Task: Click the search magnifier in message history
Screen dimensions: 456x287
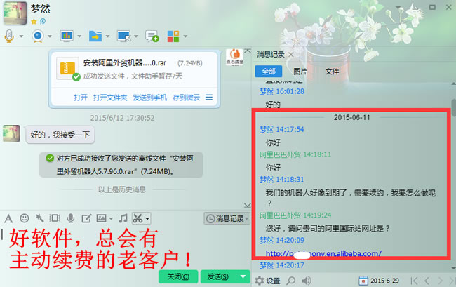Action: tap(290, 281)
